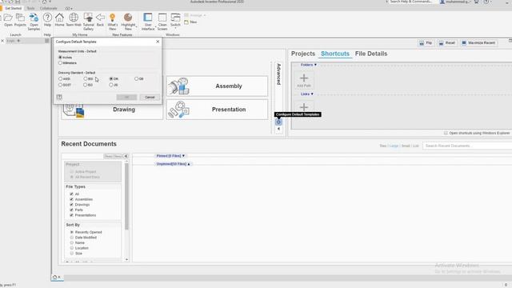Open the Tools ribbon tab
The image size is (512, 288).
(x=30, y=8)
